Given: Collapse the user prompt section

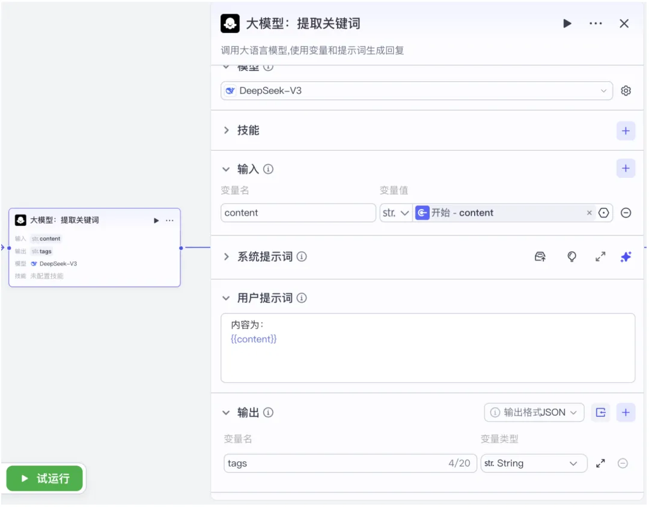Looking at the screenshot, I should (x=226, y=299).
